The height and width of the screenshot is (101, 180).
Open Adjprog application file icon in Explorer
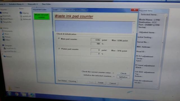pyautogui.click(x=24, y=13)
